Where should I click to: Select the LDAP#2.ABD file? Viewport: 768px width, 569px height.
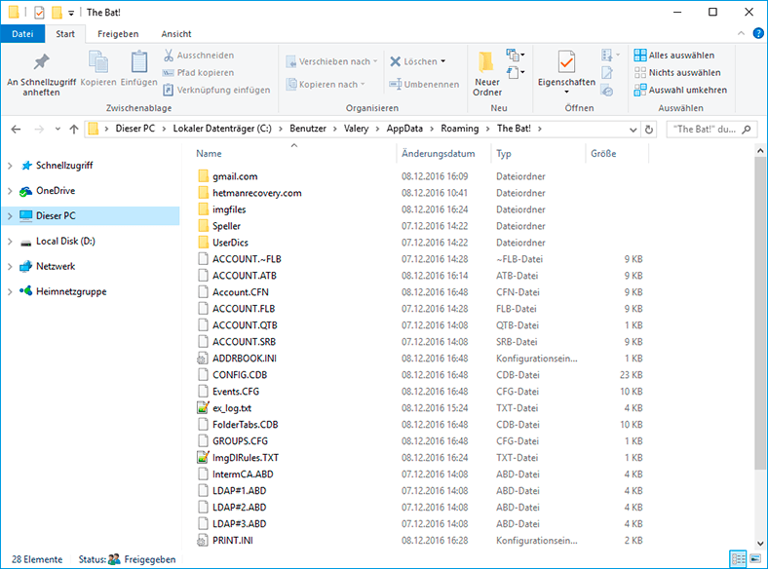239,508
